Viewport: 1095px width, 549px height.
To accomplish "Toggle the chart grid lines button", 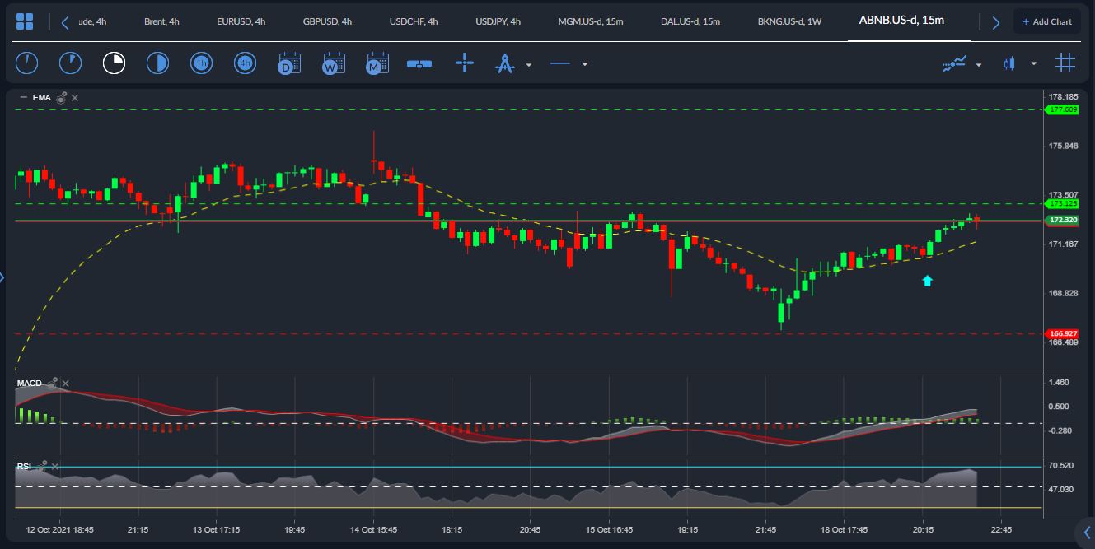I will pos(1065,63).
